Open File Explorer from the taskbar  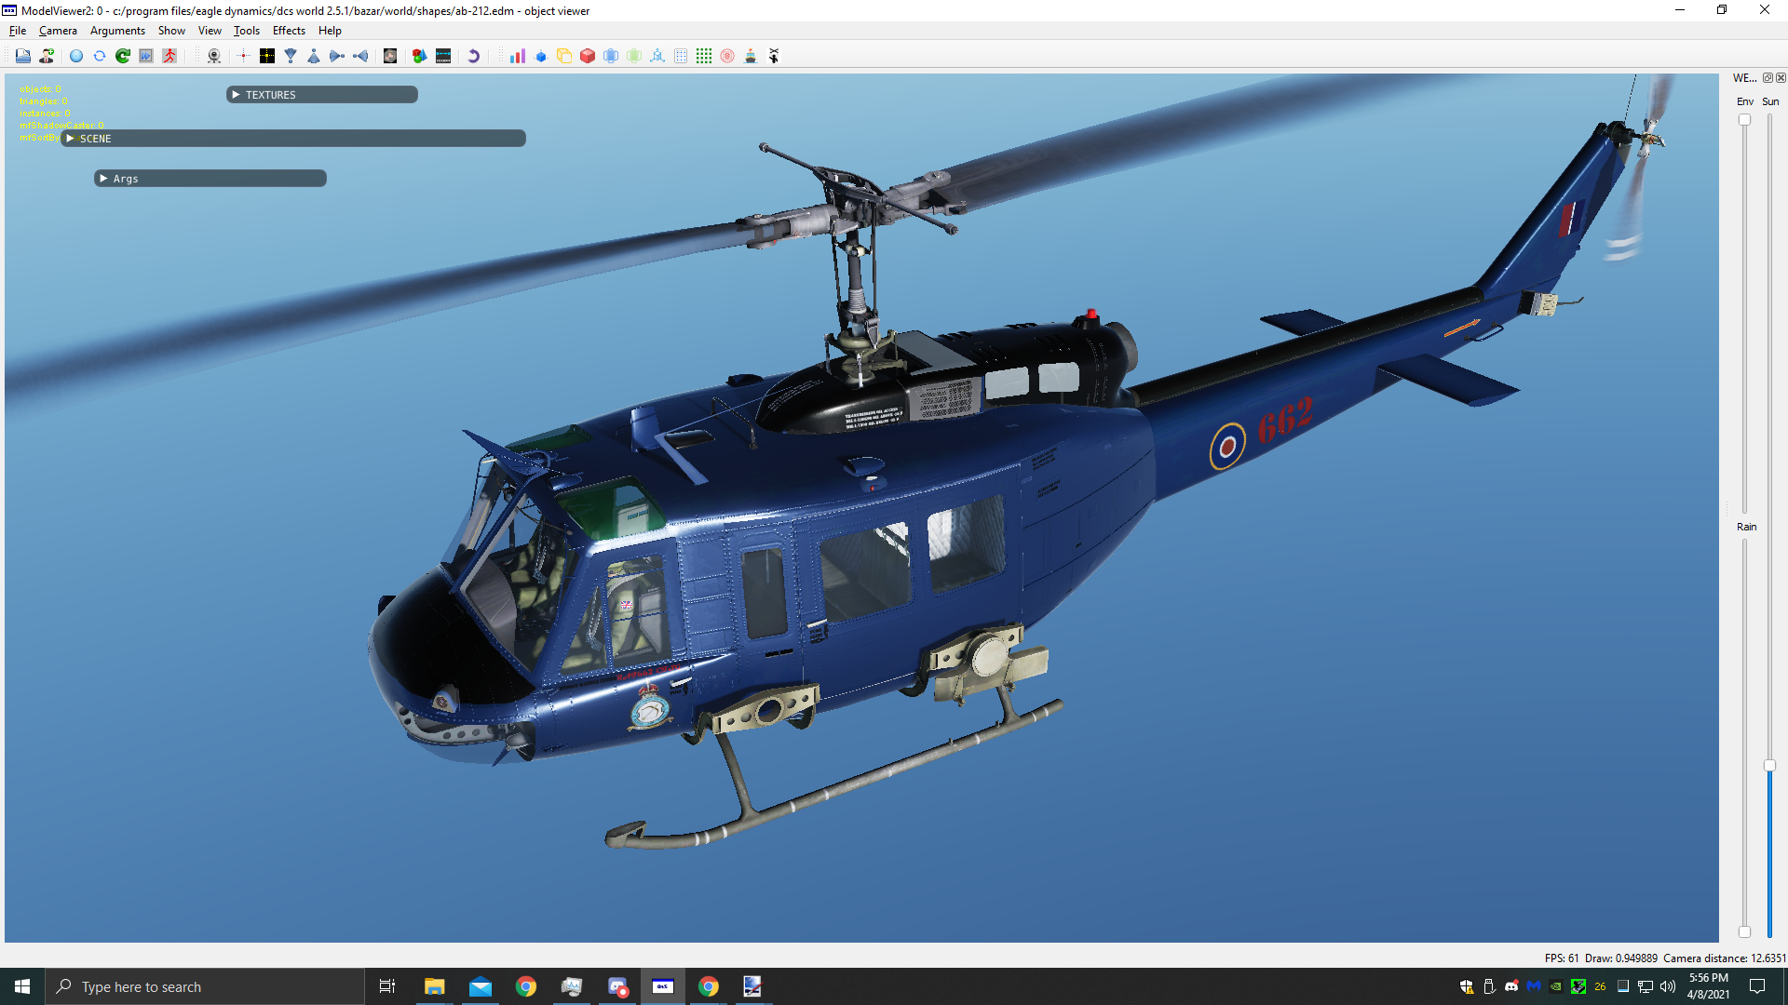pos(434,986)
